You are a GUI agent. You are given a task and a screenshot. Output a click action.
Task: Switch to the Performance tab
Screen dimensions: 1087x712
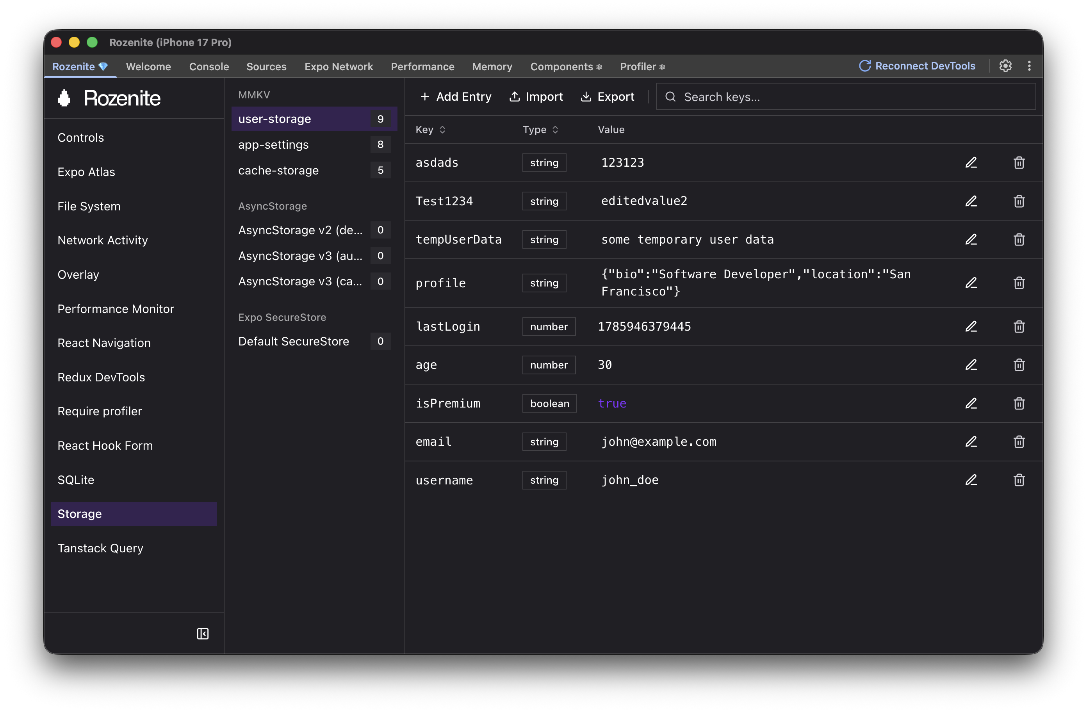(x=422, y=67)
